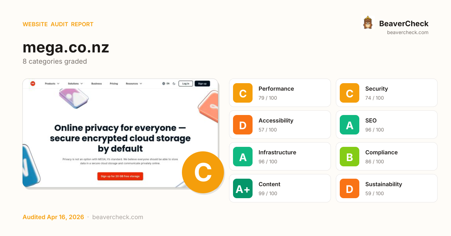
Task: Open the Sustainability score card
Action: [x=386, y=188]
